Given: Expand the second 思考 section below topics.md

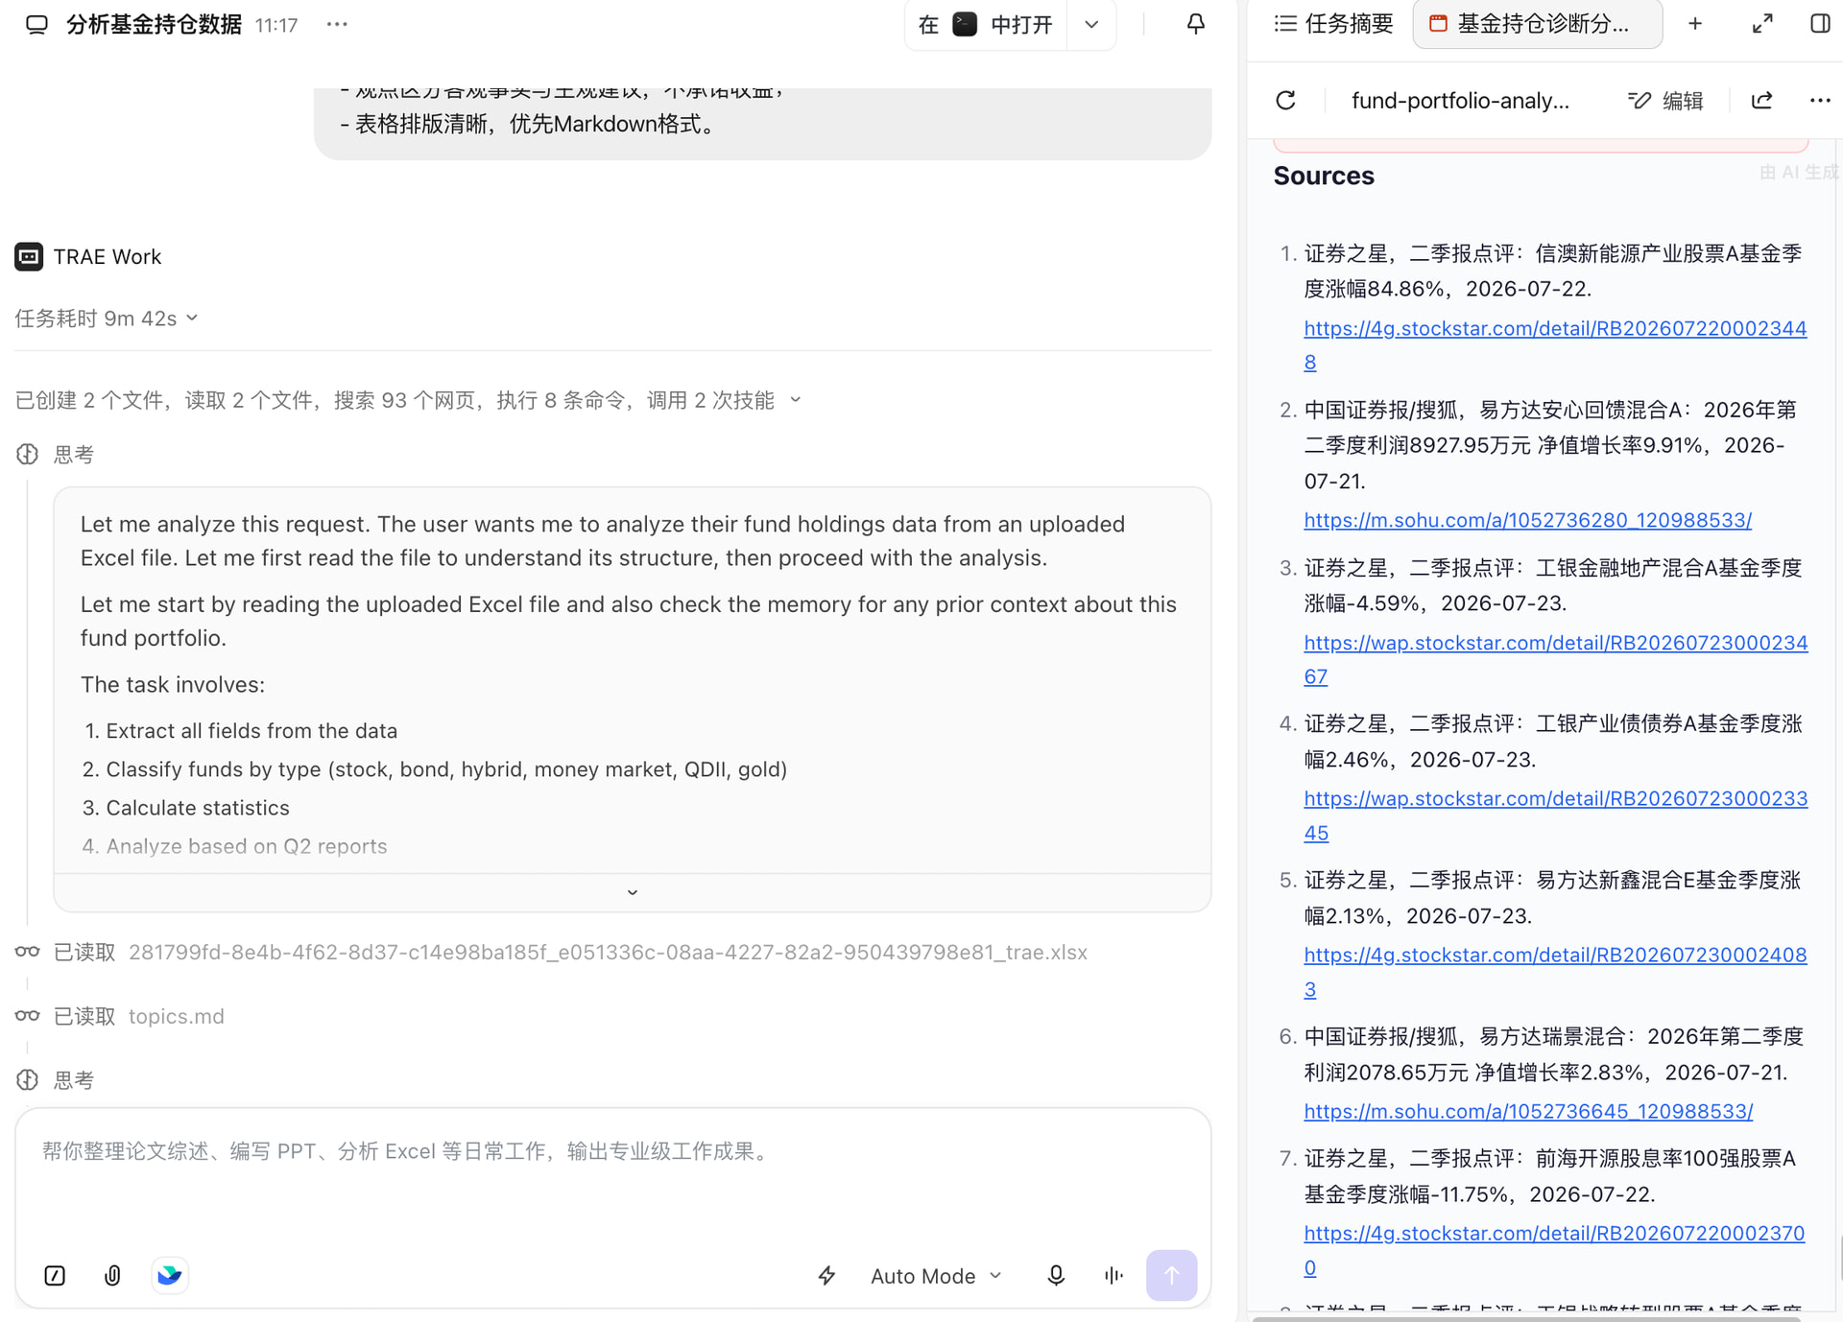Looking at the screenshot, I should pos(55,1080).
